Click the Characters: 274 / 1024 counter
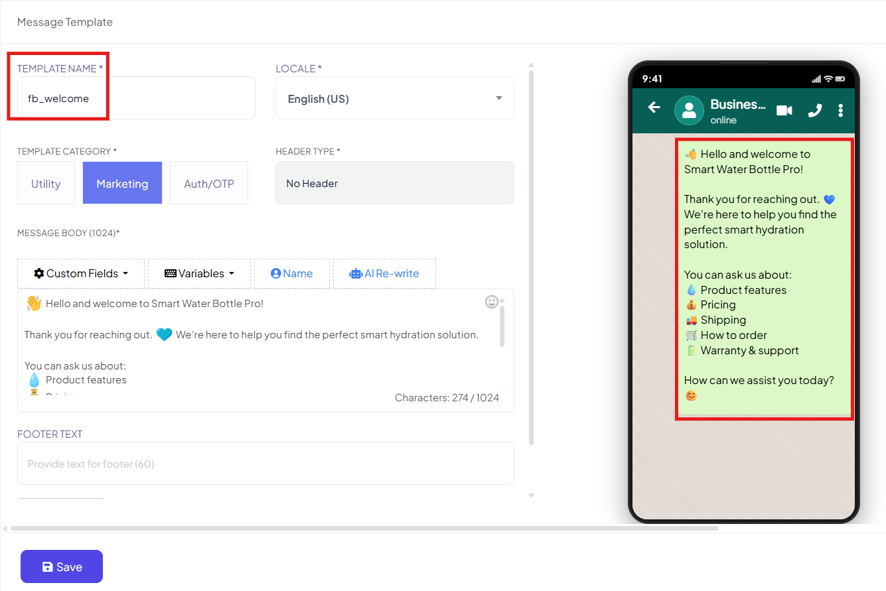The height and width of the screenshot is (591, 886). (x=447, y=398)
